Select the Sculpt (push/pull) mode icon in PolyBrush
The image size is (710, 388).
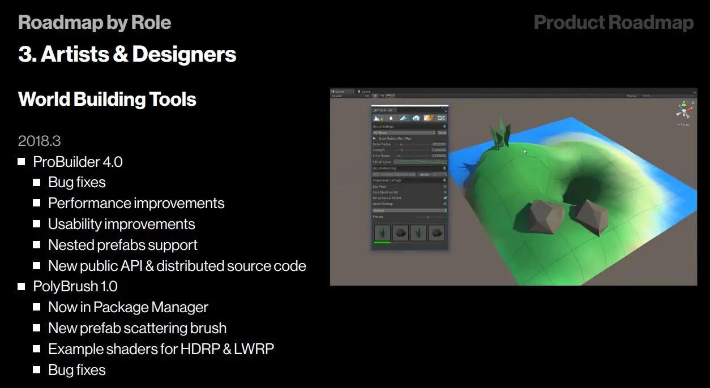(378, 118)
